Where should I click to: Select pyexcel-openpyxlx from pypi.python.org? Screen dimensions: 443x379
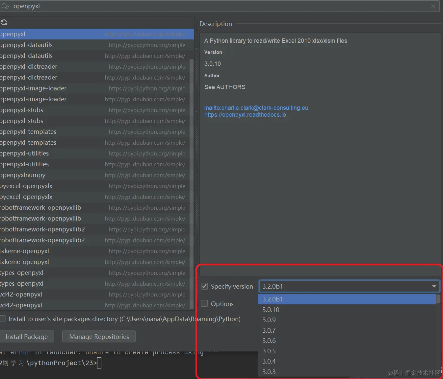[x=95, y=186]
